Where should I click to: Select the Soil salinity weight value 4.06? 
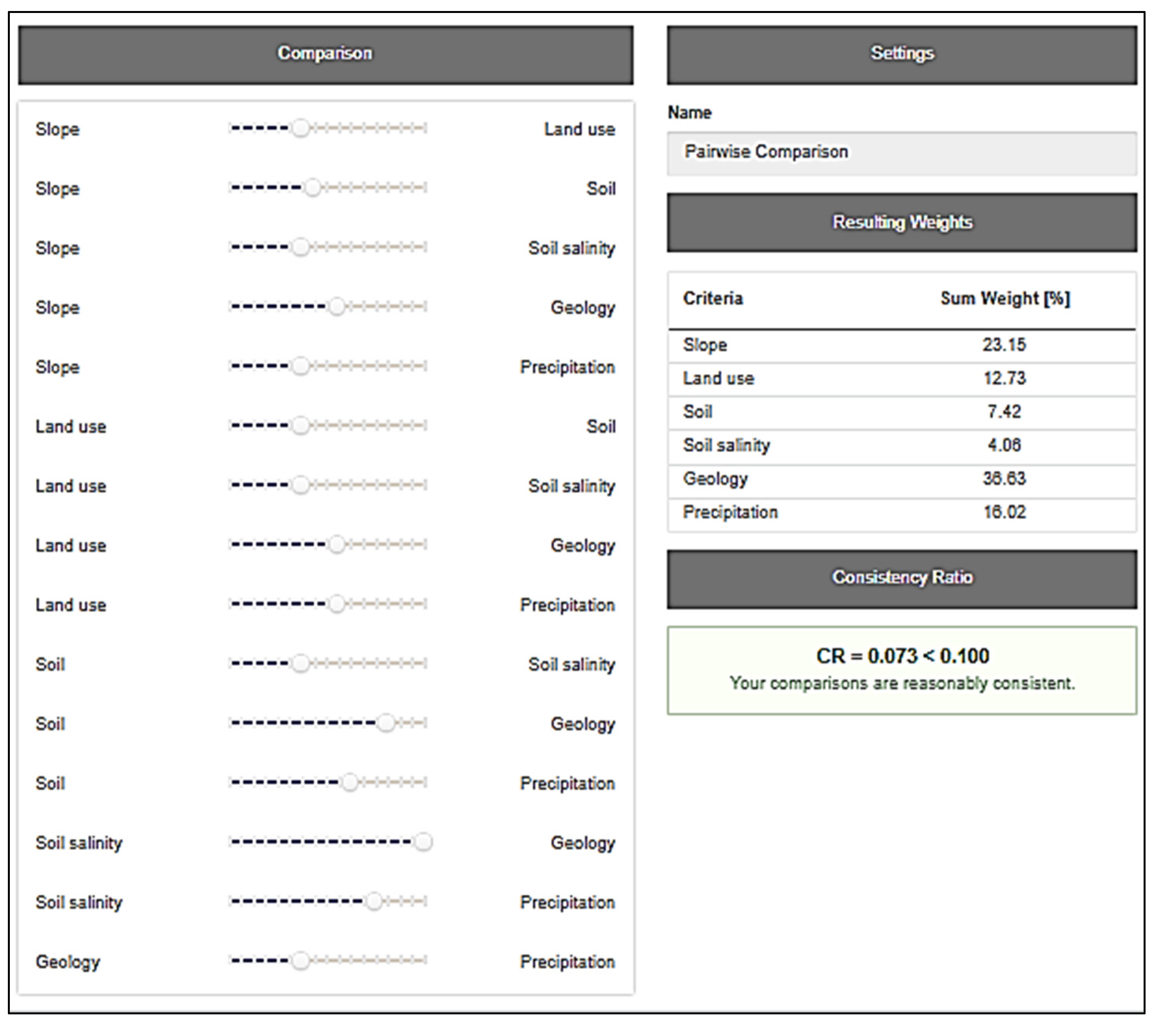click(1004, 445)
